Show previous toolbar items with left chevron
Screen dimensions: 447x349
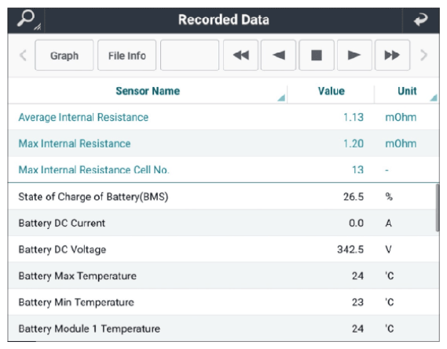[23, 55]
